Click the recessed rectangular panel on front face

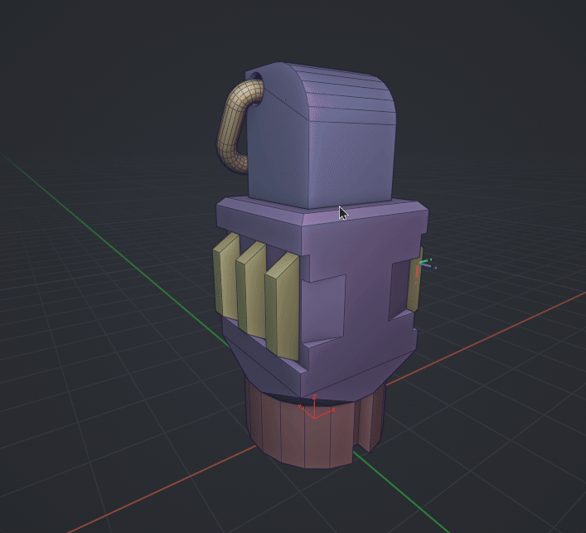click(329, 307)
